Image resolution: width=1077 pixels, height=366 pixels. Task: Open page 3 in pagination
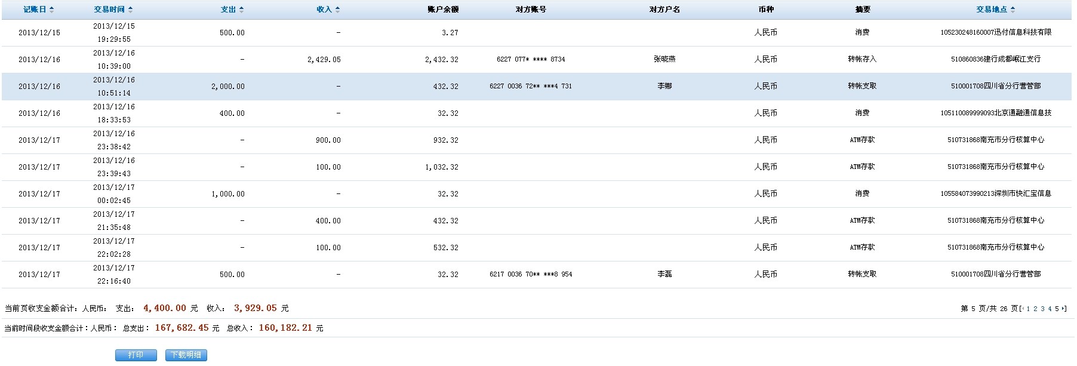click(1042, 309)
